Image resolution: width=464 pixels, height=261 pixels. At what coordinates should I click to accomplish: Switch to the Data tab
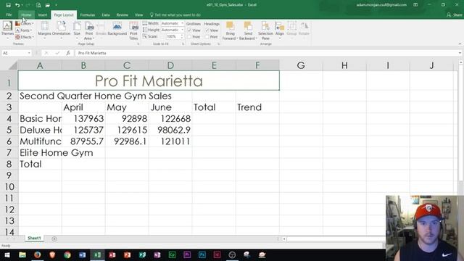106,14
